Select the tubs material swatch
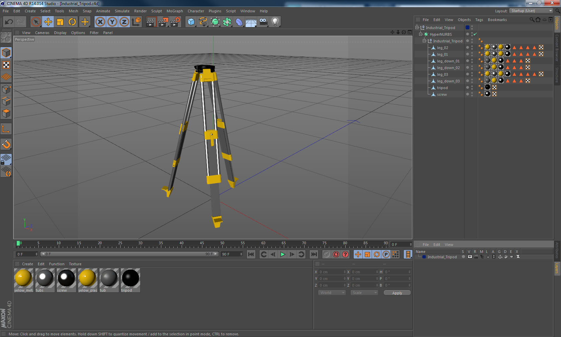Screen dimensions: 561x337 45,280
